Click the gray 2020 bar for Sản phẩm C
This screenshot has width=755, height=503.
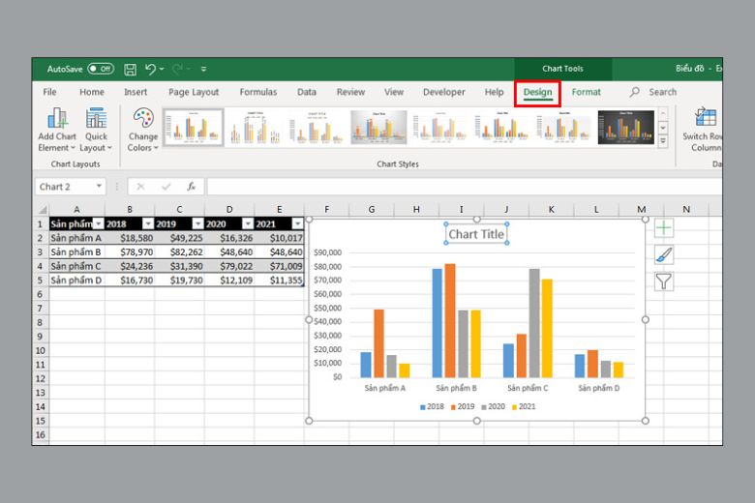click(534, 323)
